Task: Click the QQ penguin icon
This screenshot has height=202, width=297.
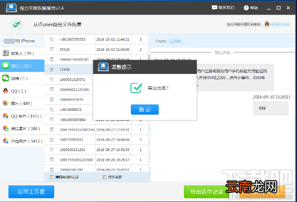Action: click(x=5, y=91)
